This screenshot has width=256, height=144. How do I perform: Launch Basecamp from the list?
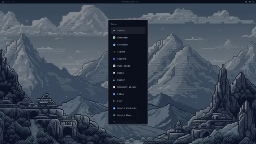(128, 38)
